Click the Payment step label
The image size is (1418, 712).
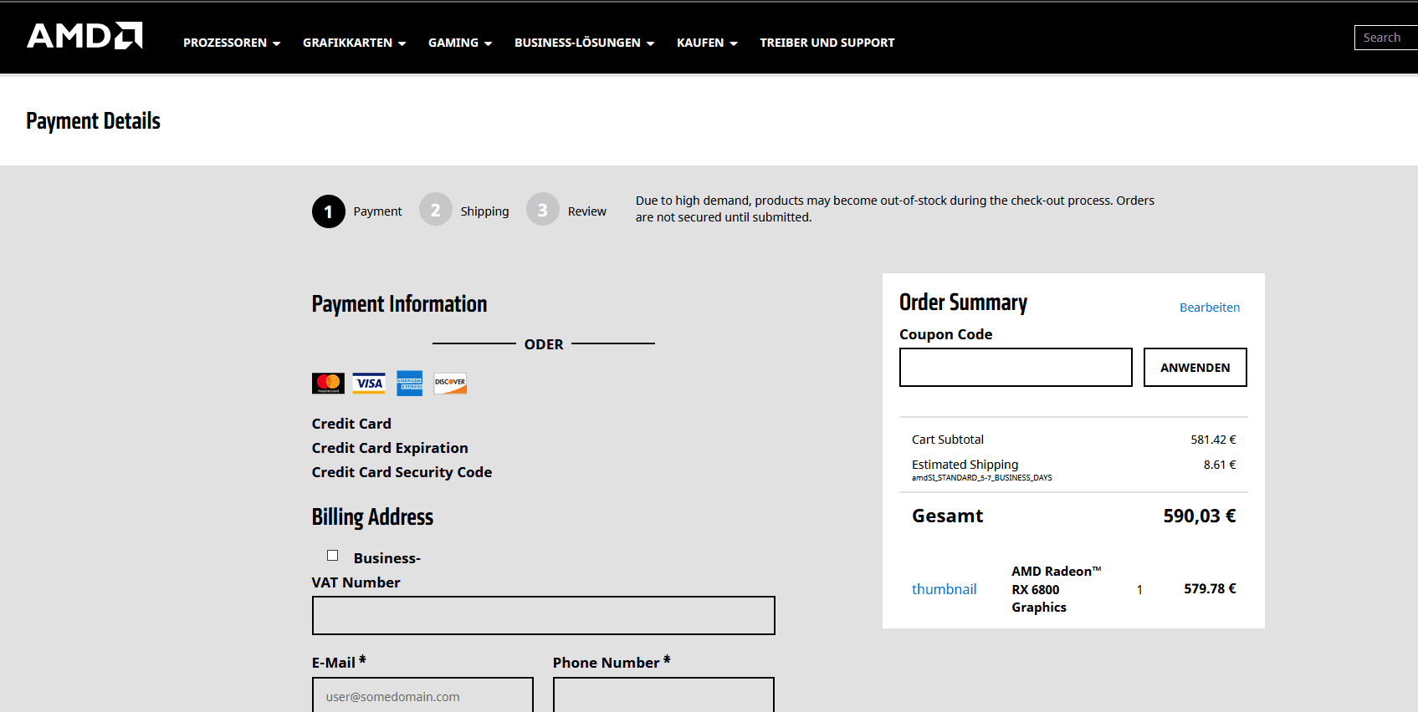377,211
